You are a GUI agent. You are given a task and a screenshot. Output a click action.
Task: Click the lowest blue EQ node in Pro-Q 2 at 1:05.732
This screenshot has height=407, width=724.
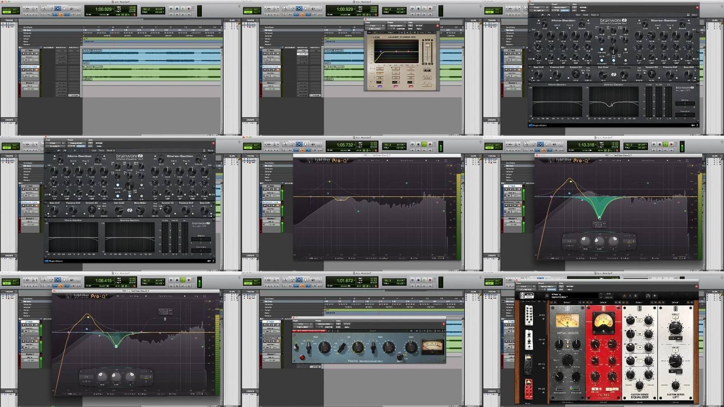(x=358, y=211)
